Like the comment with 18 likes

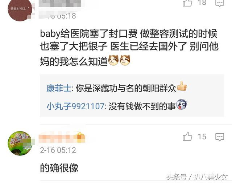pyautogui.click(x=187, y=3)
